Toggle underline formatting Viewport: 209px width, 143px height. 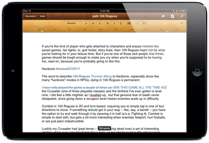click(x=121, y=23)
